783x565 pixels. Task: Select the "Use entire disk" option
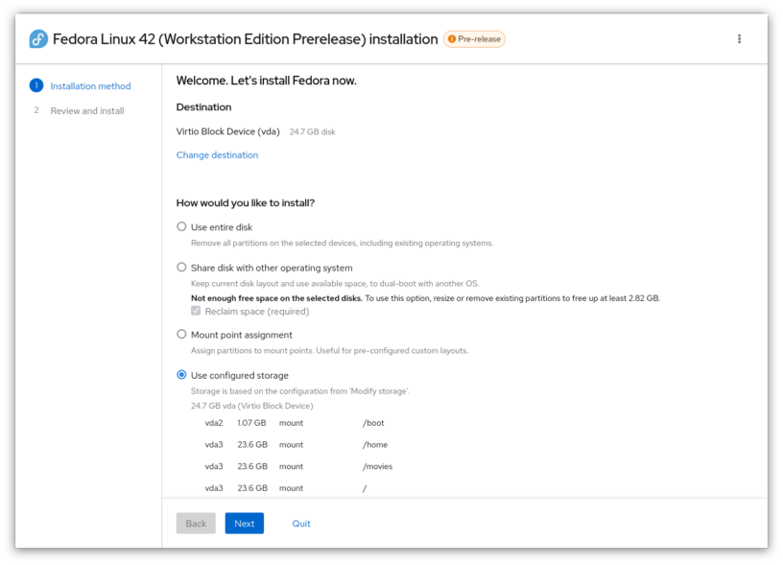click(x=181, y=226)
